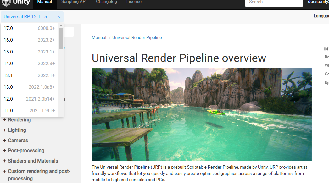The width and height of the screenshot is (329, 183).
Task: Expand Custom rendering and post-processing plus icon
Action: (x=5, y=171)
